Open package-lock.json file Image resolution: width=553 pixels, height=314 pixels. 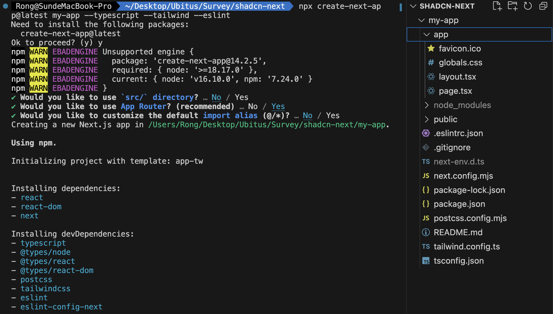(x=469, y=190)
